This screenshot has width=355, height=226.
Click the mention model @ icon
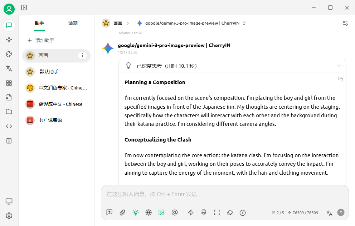pyautogui.click(x=175, y=212)
